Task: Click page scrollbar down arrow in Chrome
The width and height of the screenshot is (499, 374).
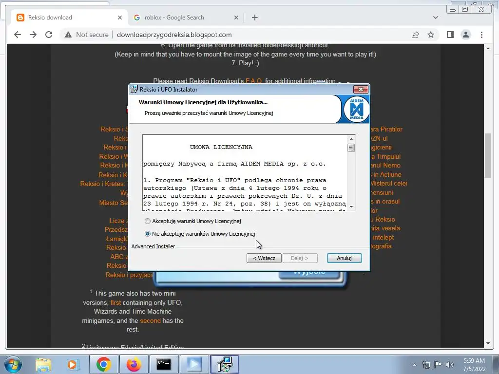Action: pos(488,343)
